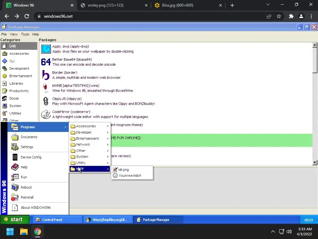Select the CLI category diamond icon
The height and width of the screenshot is (239, 318).
click(x=5, y=61)
